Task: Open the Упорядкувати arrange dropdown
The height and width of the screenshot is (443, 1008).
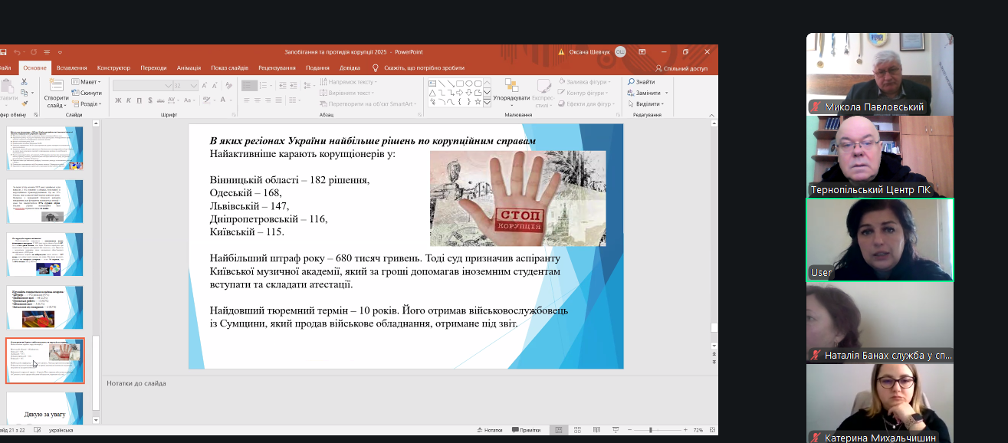Action: [511, 98]
